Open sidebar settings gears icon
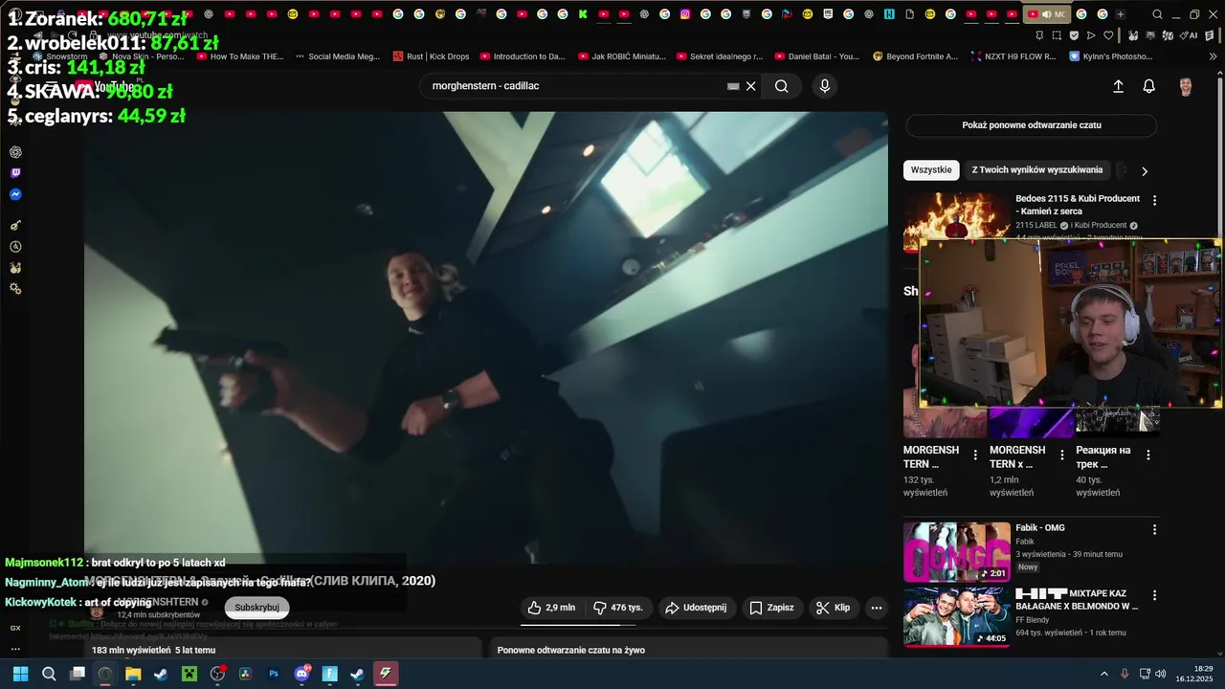The width and height of the screenshot is (1225, 689). [15, 289]
